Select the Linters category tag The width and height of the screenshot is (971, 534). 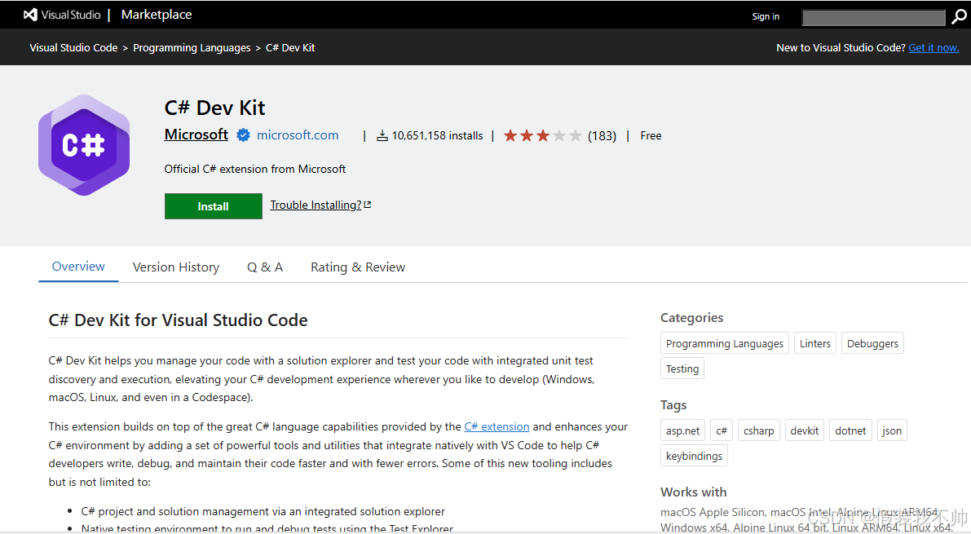815,343
